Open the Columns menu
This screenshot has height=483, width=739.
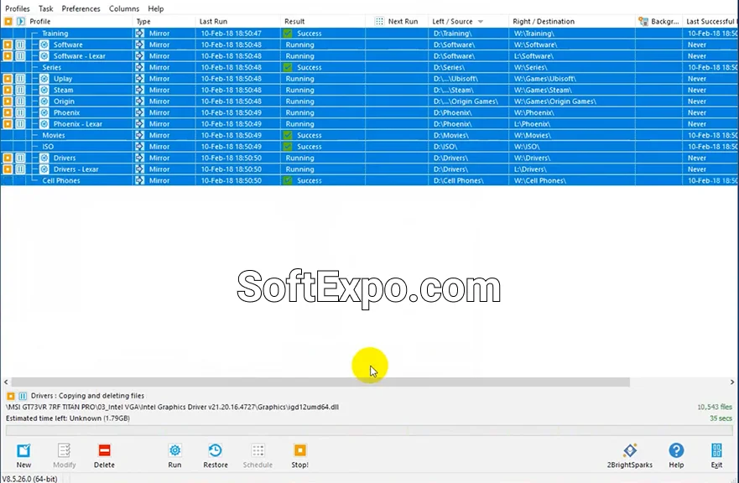123,8
